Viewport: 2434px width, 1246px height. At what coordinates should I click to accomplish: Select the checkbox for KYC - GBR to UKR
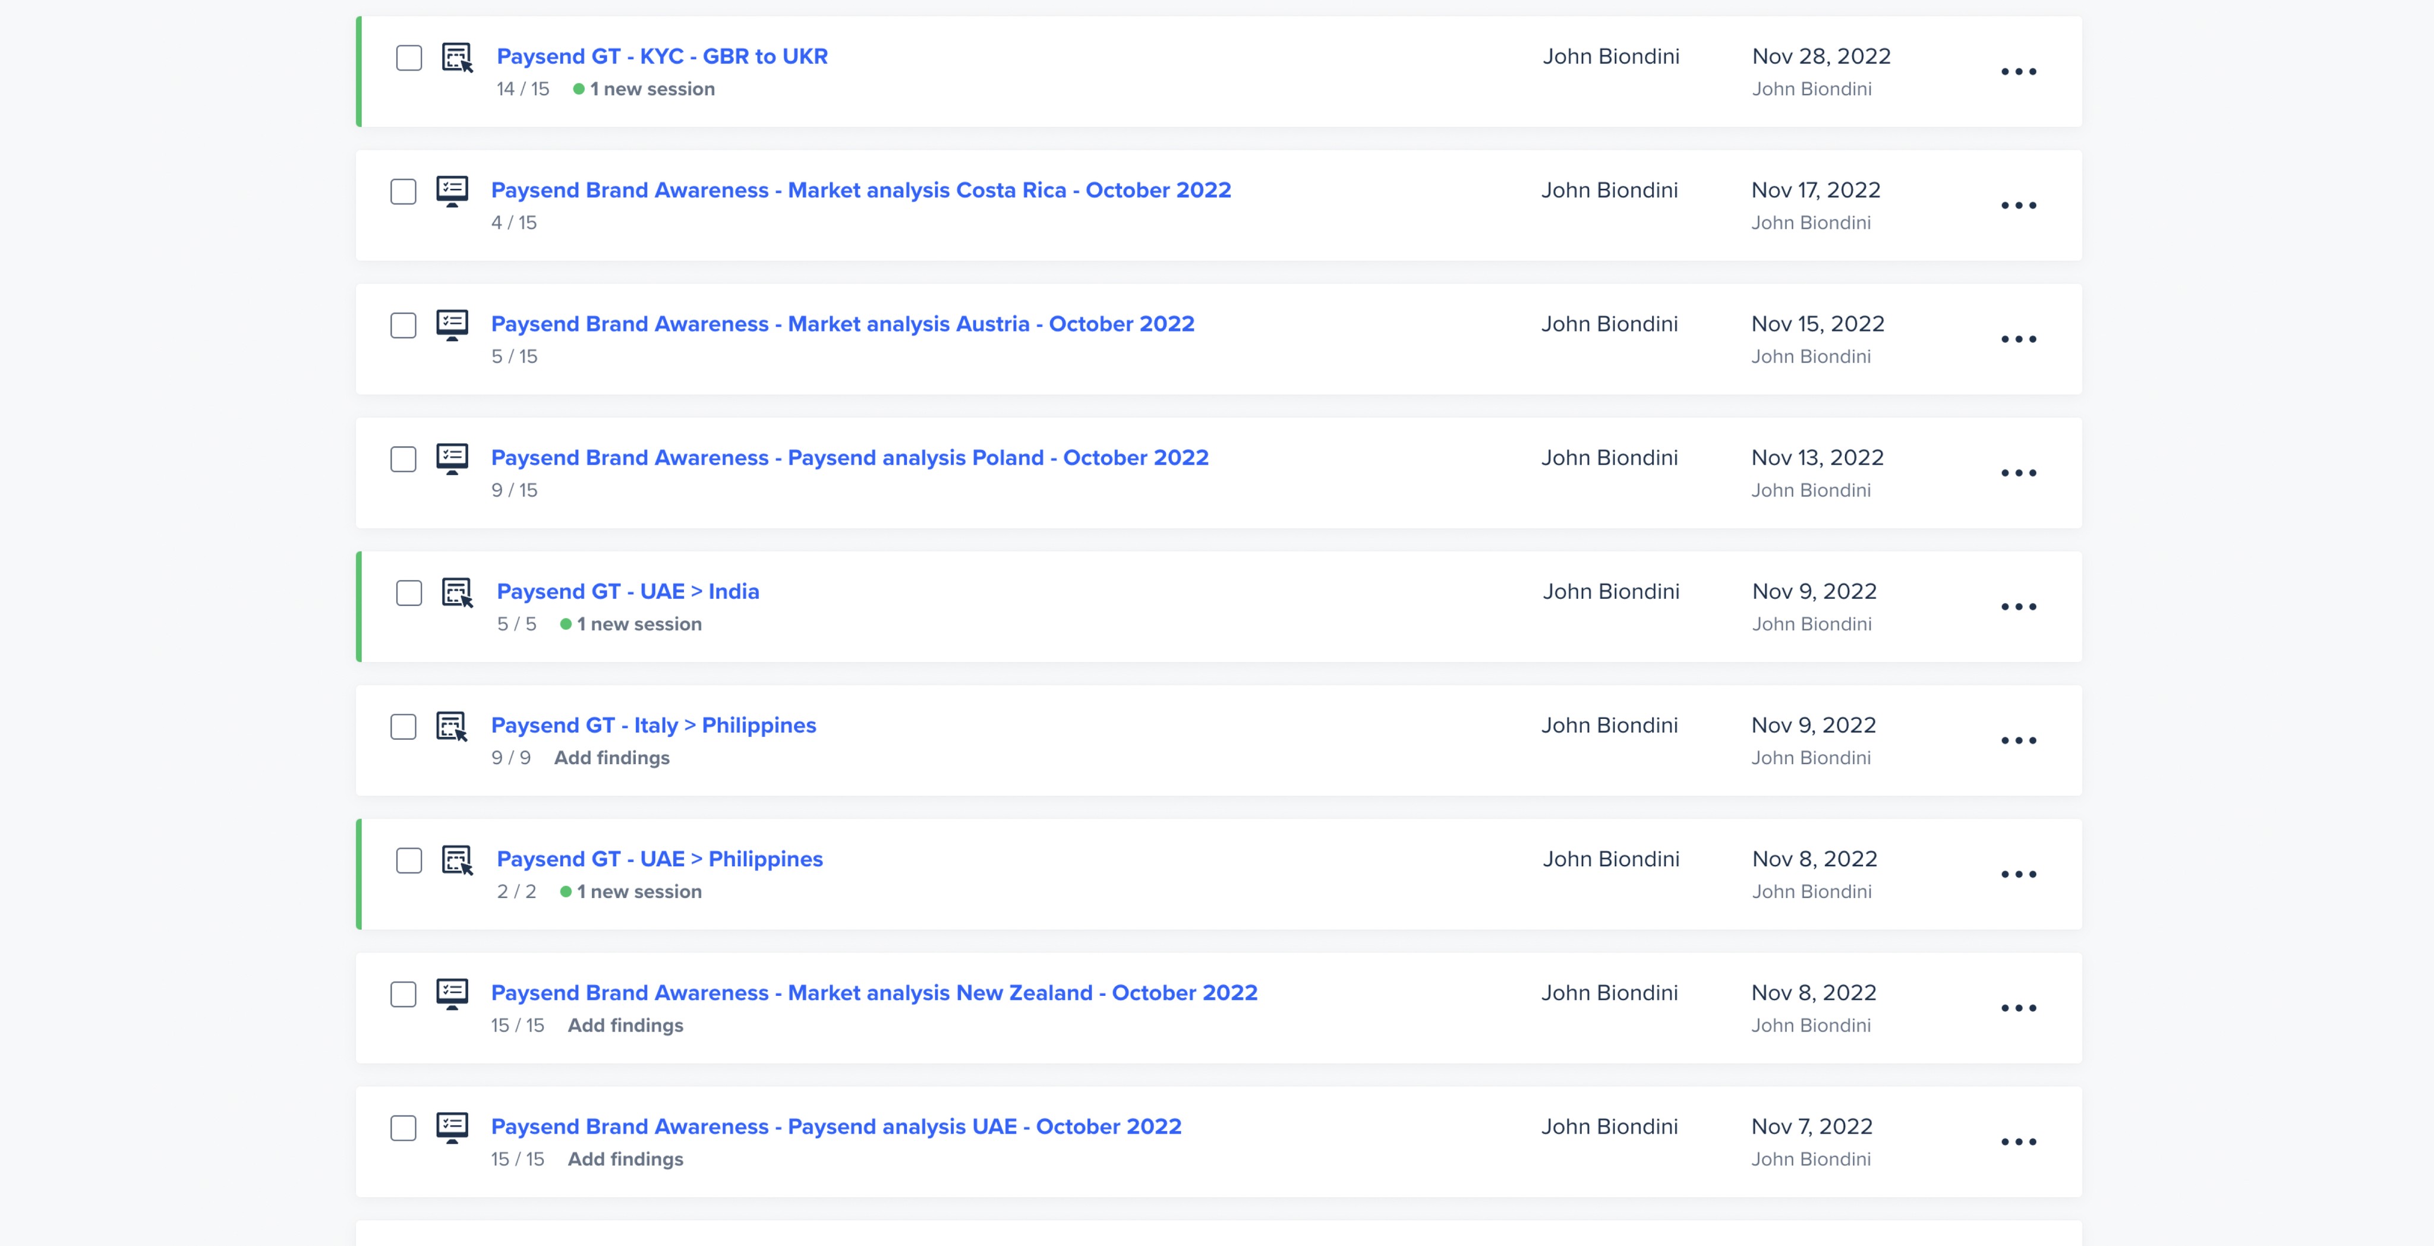[x=409, y=58]
